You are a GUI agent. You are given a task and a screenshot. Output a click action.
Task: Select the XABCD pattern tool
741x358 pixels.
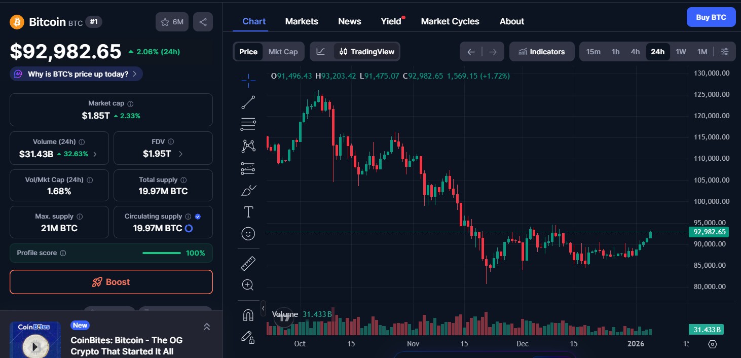point(248,146)
